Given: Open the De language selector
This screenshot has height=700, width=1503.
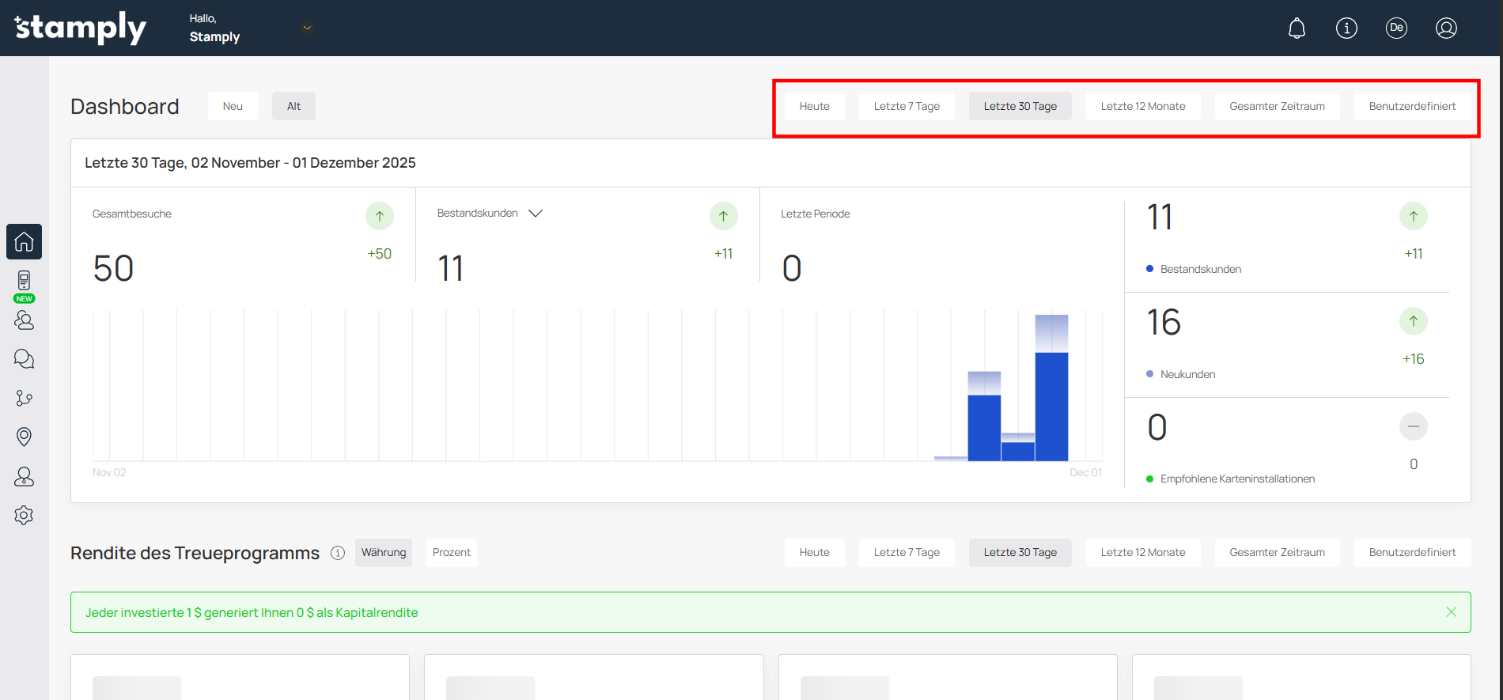Looking at the screenshot, I should [x=1396, y=28].
